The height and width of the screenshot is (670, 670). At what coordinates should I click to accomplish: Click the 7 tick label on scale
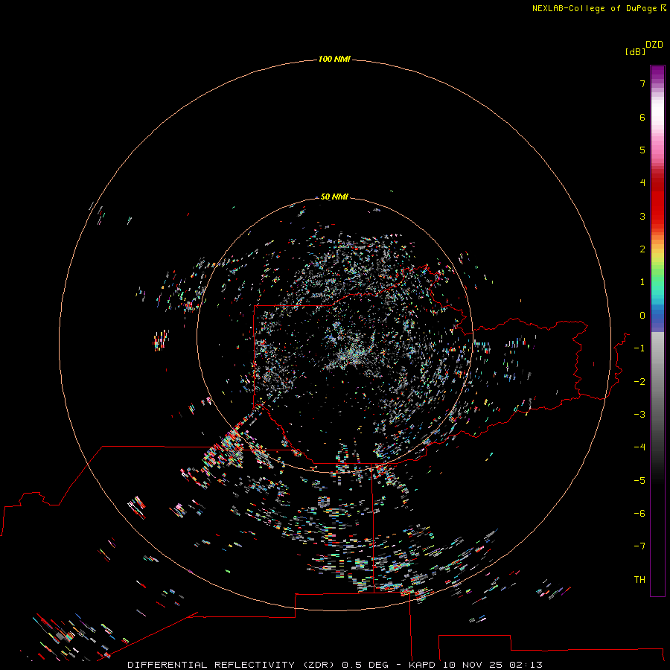click(642, 83)
